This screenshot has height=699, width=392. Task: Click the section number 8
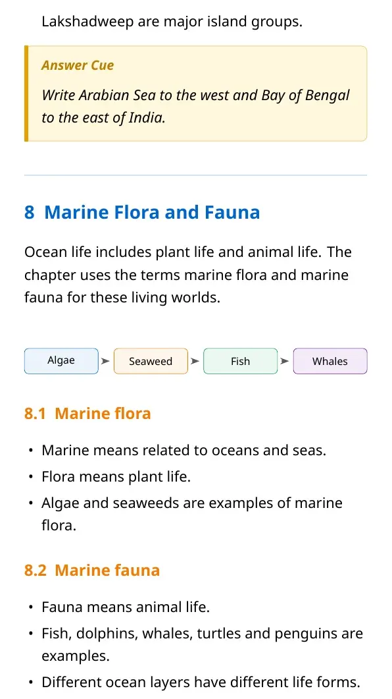30,212
